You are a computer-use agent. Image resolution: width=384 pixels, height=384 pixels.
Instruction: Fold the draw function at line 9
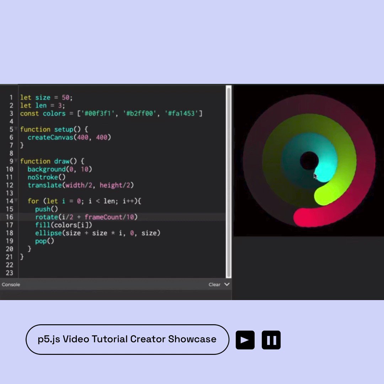pyautogui.click(x=16, y=160)
